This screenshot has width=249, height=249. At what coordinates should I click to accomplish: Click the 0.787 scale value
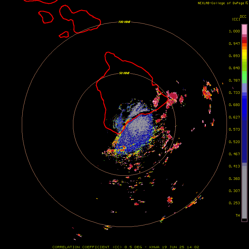coord(234,80)
